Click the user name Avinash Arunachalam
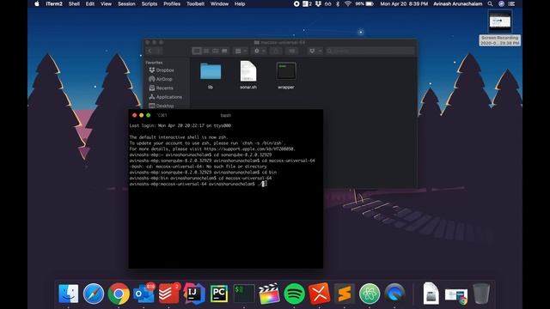The height and width of the screenshot is (309, 550). coord(457,3)
